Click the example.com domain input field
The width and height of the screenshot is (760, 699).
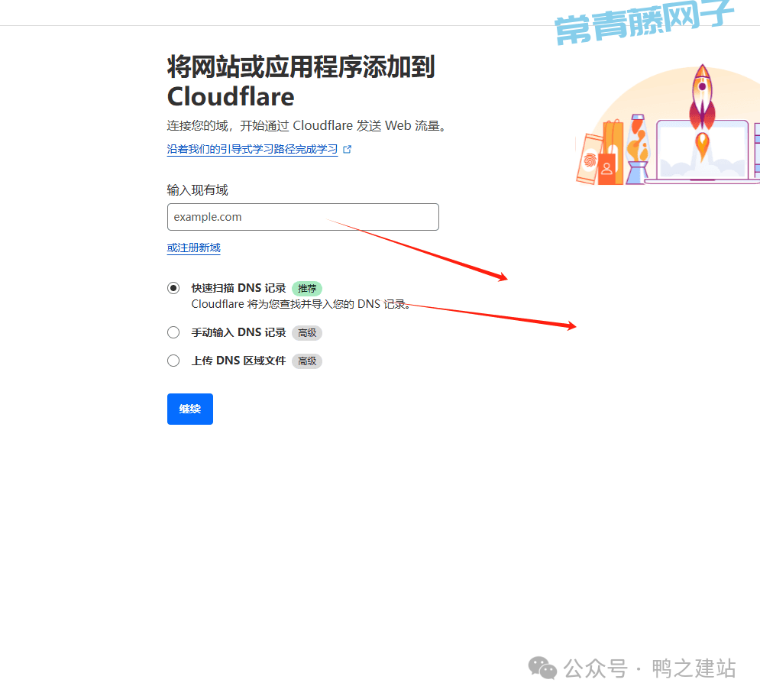pos(303,217)
